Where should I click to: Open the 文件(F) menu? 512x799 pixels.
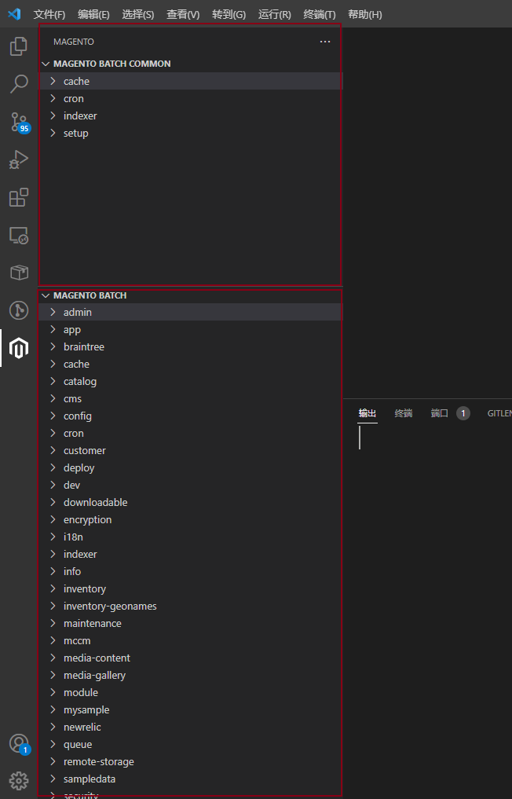click(x=49, y=14)
